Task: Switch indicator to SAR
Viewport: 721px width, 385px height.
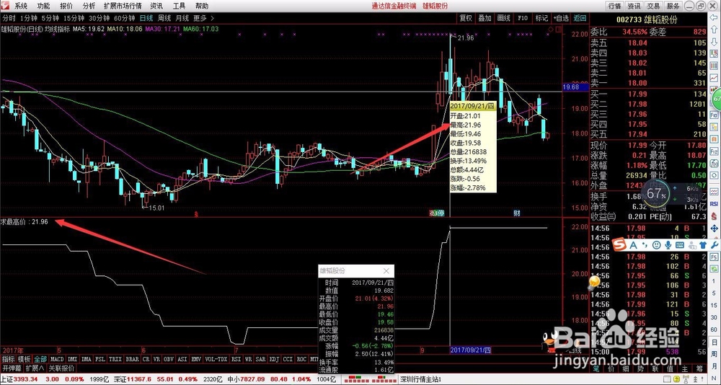Action: coord(261,359)
